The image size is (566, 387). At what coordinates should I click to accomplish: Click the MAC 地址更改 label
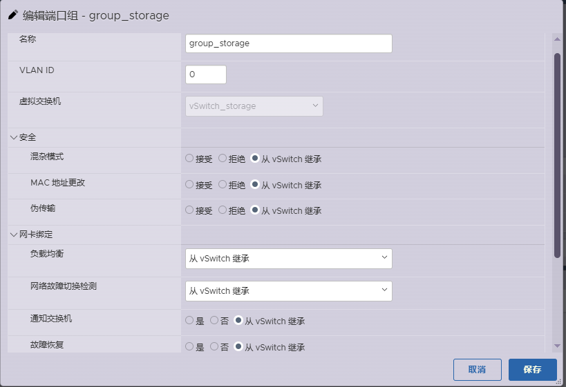[58, 183]
